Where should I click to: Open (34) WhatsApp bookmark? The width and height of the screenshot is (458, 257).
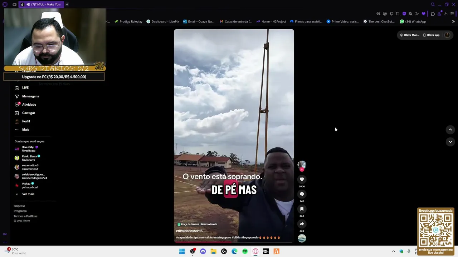(x=413, y=21)
